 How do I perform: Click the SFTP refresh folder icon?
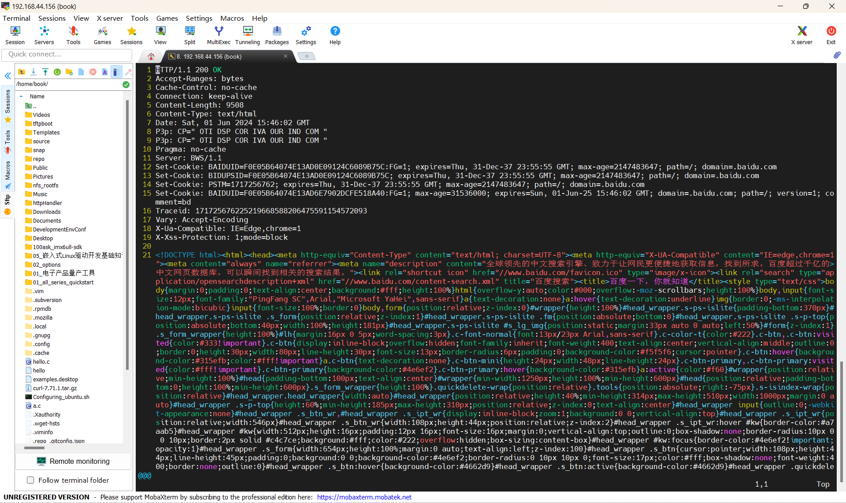(x=57, y=72)
